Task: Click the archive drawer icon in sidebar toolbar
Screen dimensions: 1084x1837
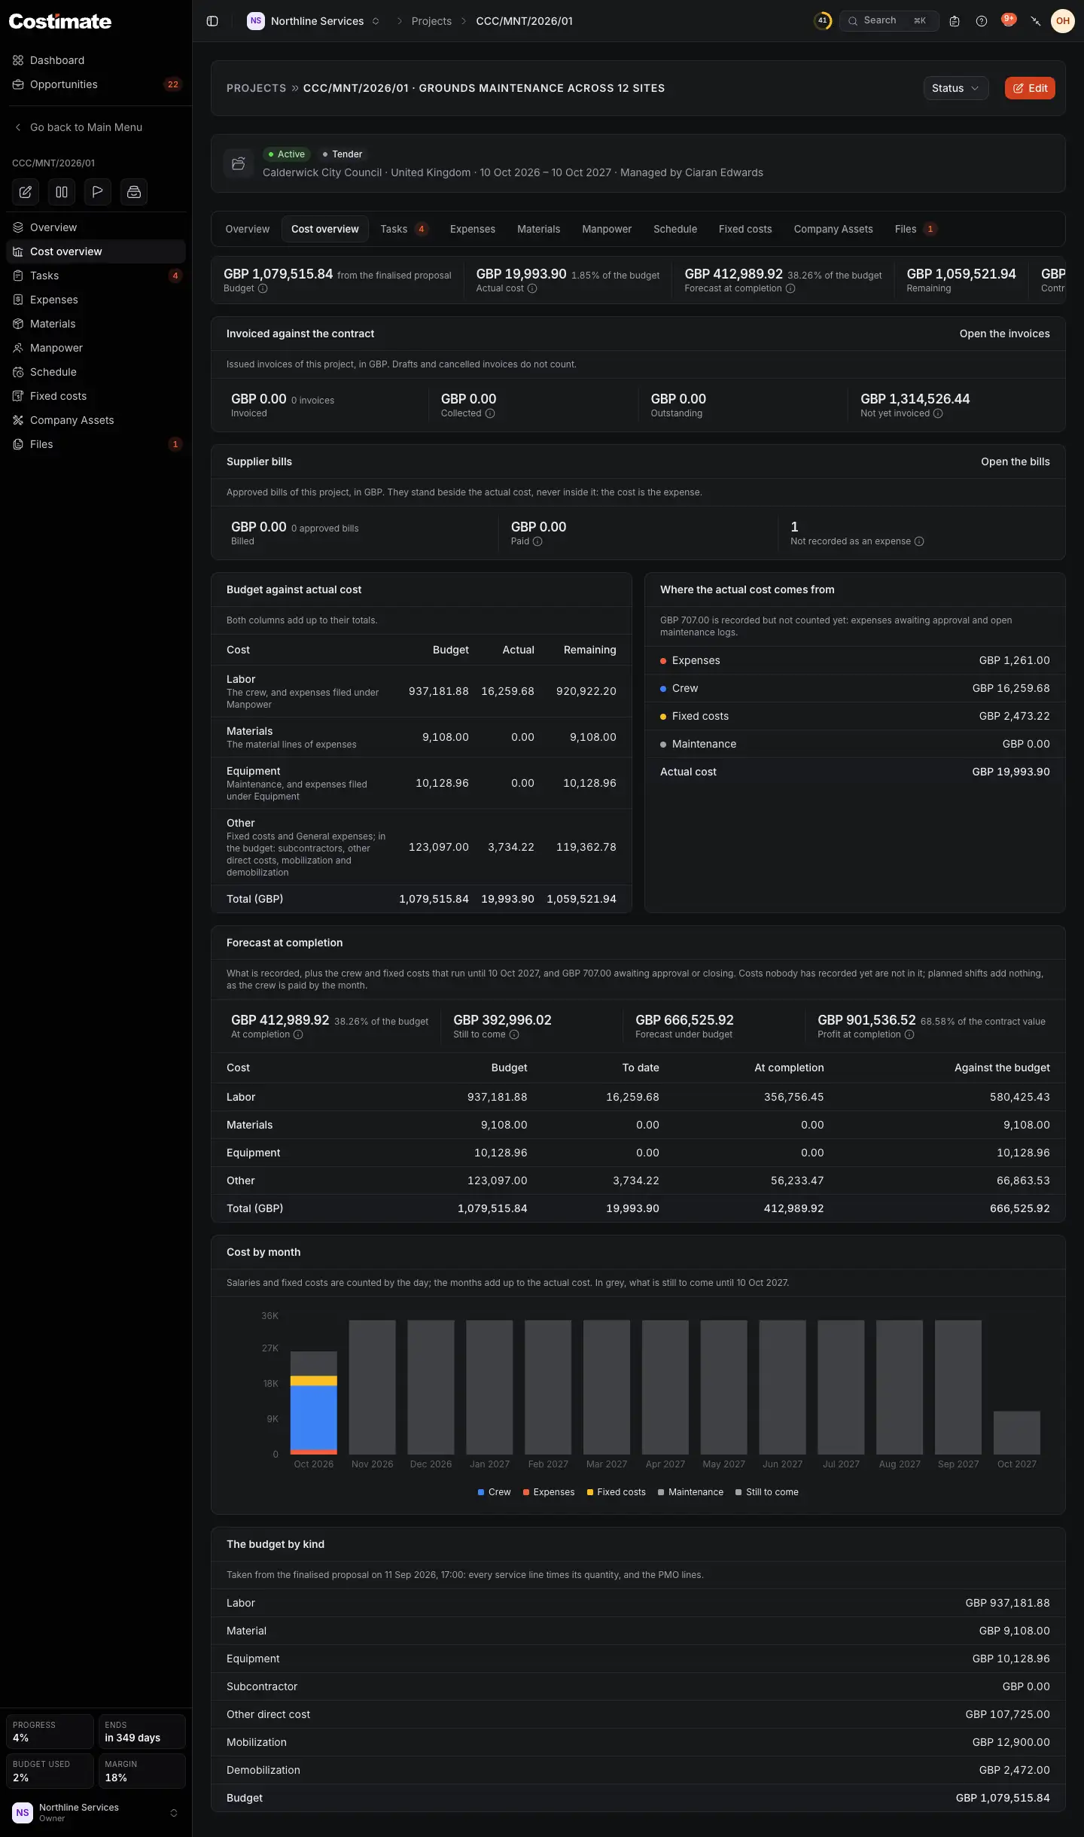Action: pos(134,192)
